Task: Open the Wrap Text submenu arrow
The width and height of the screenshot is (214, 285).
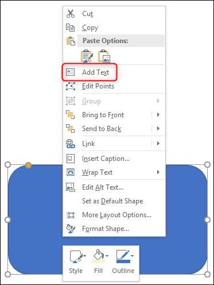Action: [158, 172]
